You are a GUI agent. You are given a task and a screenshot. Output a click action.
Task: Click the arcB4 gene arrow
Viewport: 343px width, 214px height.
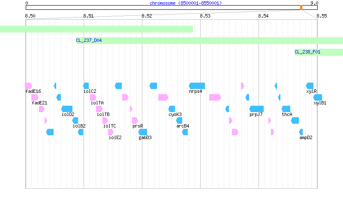tap(179, 121)
